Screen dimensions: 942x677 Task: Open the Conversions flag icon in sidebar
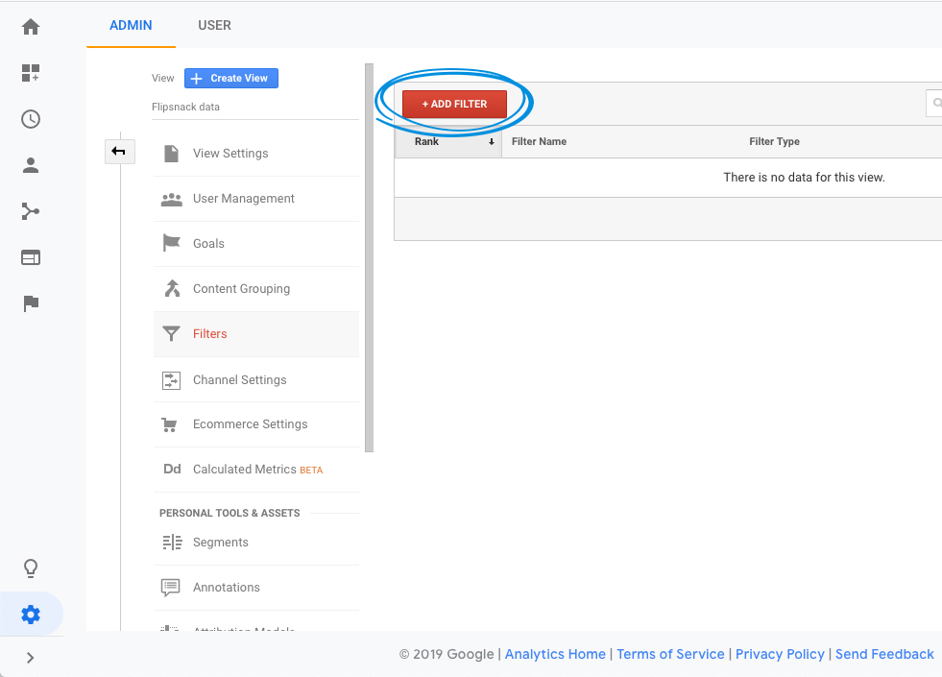pyautogui.click(x=31, y=303)
